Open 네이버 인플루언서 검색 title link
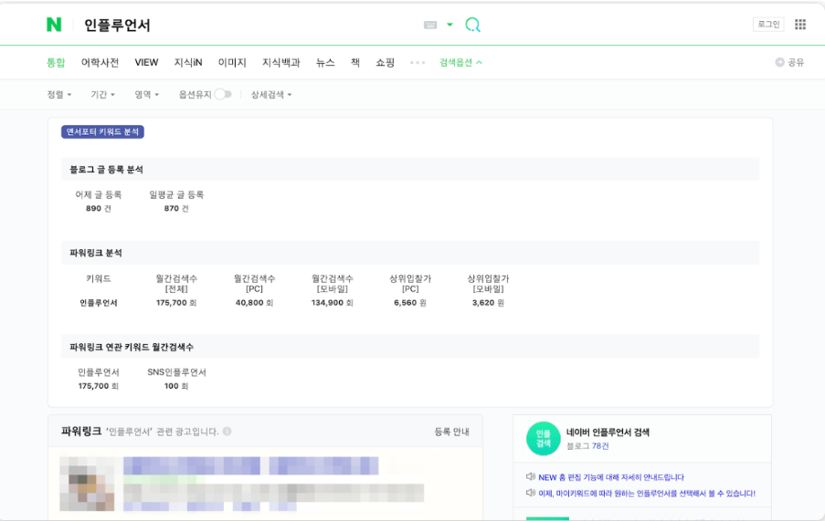The width and height of the screenshot is (825, 521). click(x=608, y=432)
